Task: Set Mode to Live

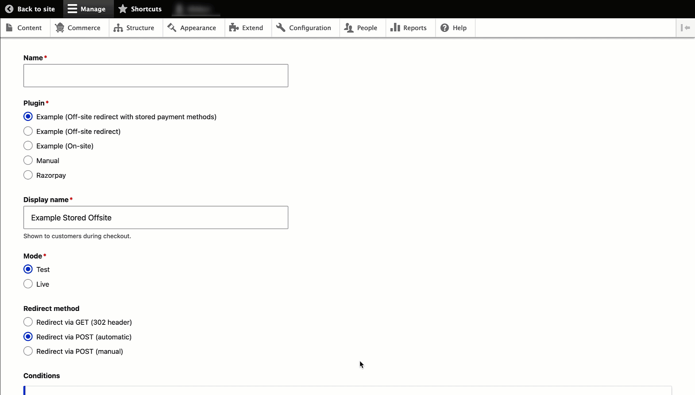Action: click(x=28, y=284)
